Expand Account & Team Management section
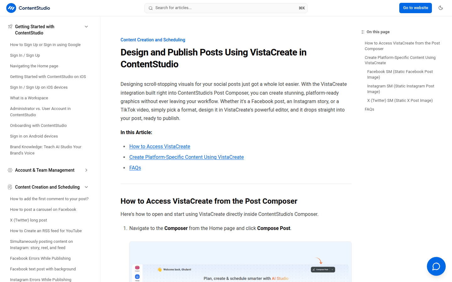This screenshot has height=282, width=452. (86, 170)
